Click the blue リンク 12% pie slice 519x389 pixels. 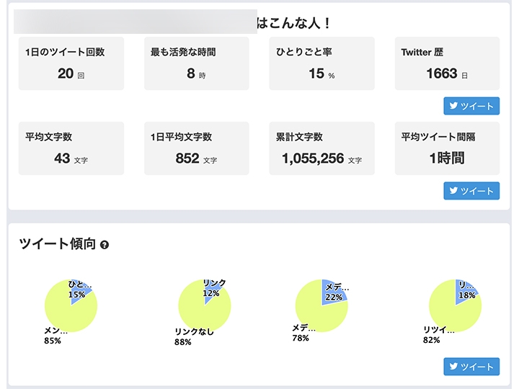[212, 292]
